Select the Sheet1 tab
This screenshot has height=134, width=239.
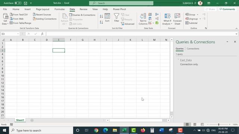(x=20, y=120)
